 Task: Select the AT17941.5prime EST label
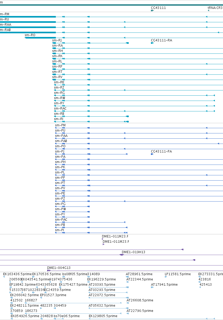click(164, 285)
